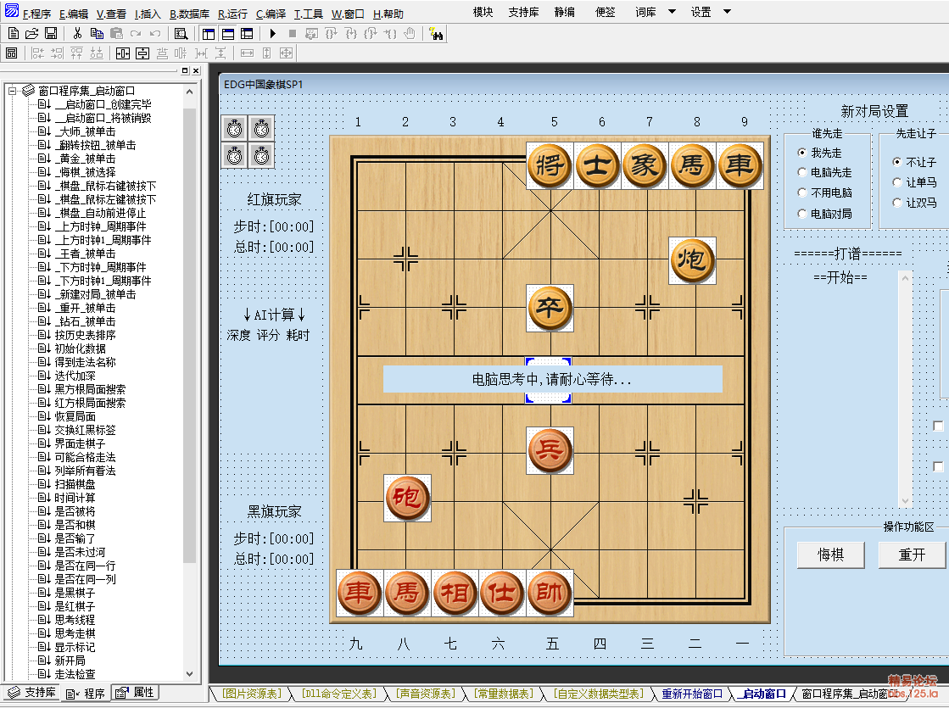Switch to the 重新开始窗口 tab

coord(692,694)
